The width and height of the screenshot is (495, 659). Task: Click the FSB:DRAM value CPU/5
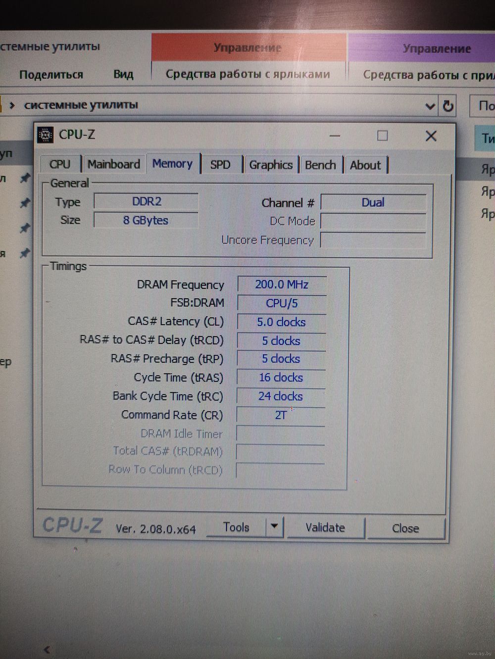point(282,303)
